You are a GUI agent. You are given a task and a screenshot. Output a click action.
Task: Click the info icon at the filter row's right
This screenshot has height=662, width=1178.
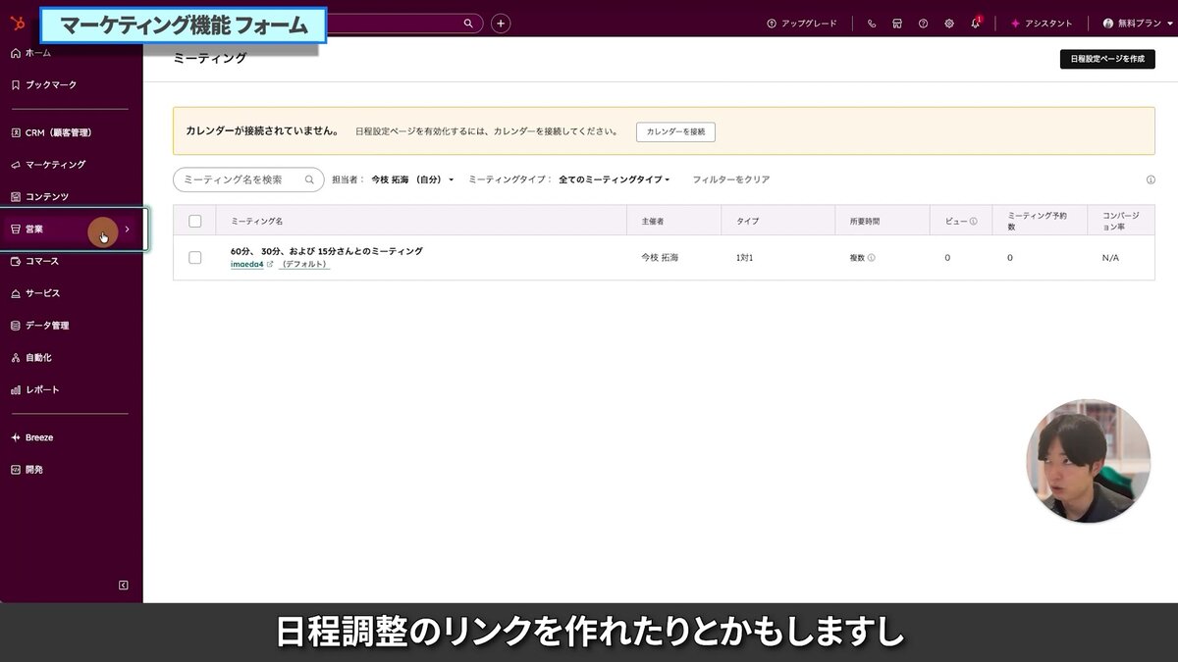(1151, 179)
